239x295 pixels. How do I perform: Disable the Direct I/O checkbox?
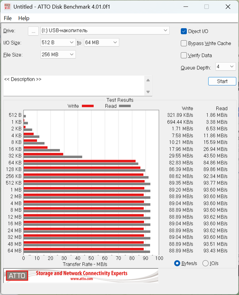(184, 31)
